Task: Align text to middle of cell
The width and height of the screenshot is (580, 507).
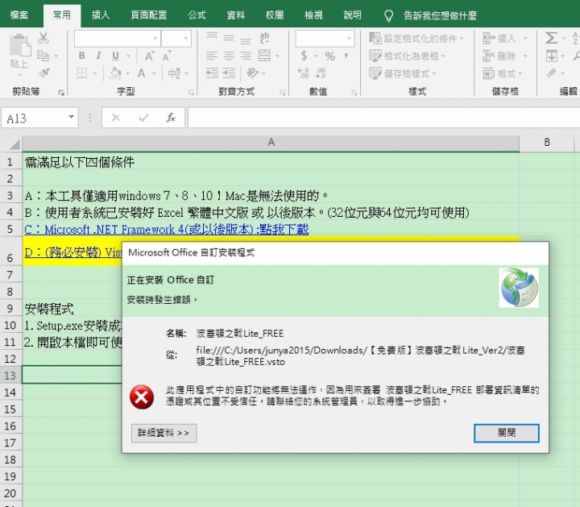Action: tap(229, 38)
